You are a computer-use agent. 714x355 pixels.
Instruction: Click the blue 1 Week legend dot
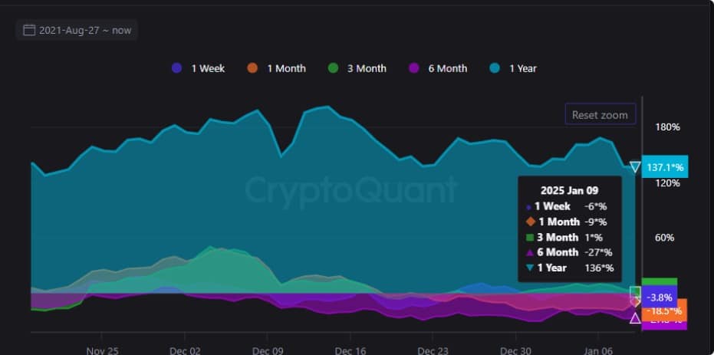[x=177, y=68]
